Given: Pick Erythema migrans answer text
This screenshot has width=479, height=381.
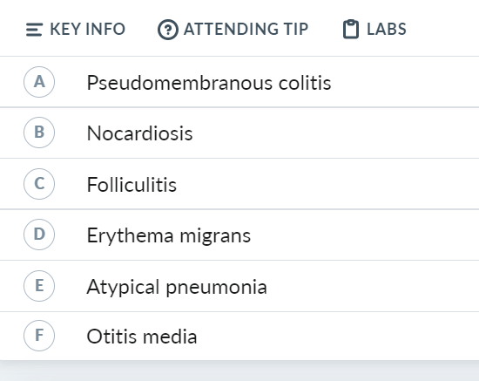Looking at the screenshot, I should click(169, 235).
